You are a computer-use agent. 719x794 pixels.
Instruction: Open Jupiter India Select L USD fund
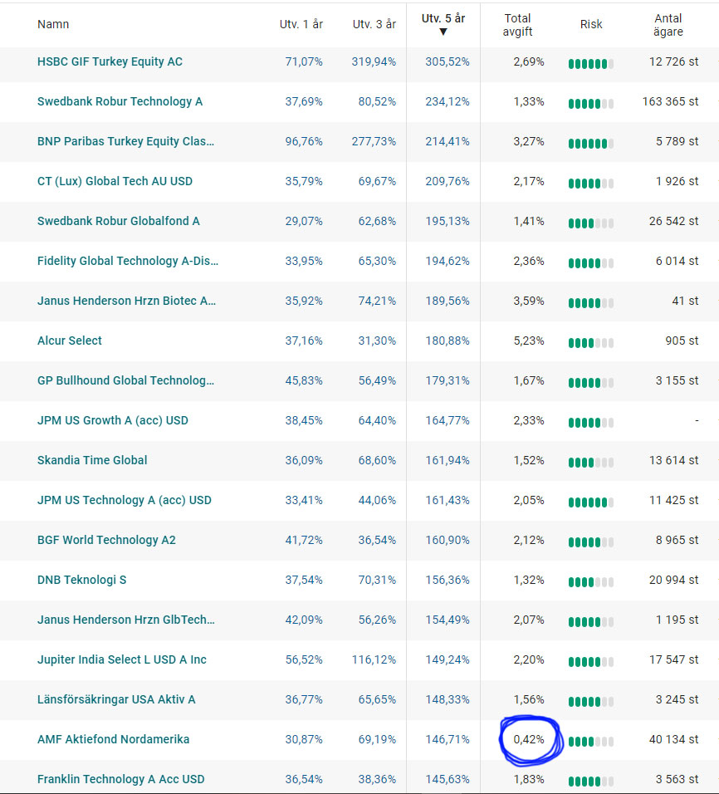121,659
